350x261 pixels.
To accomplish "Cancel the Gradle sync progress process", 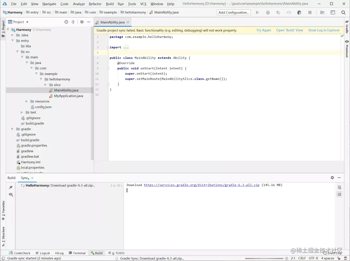I will pos(286,258).
